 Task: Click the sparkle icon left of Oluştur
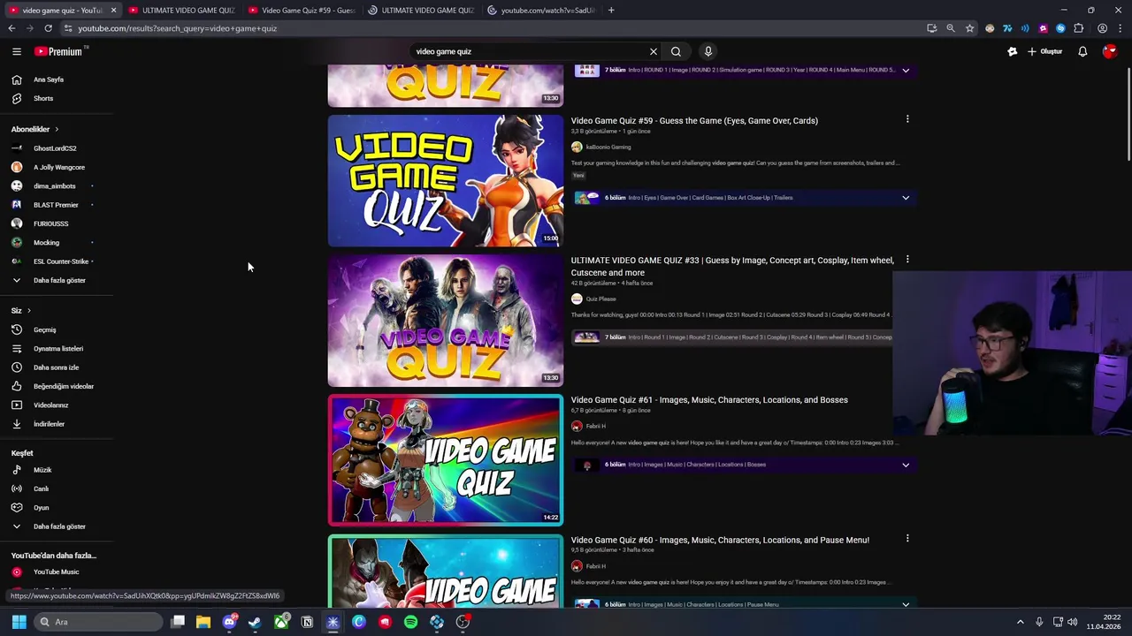coord(1013,51)
